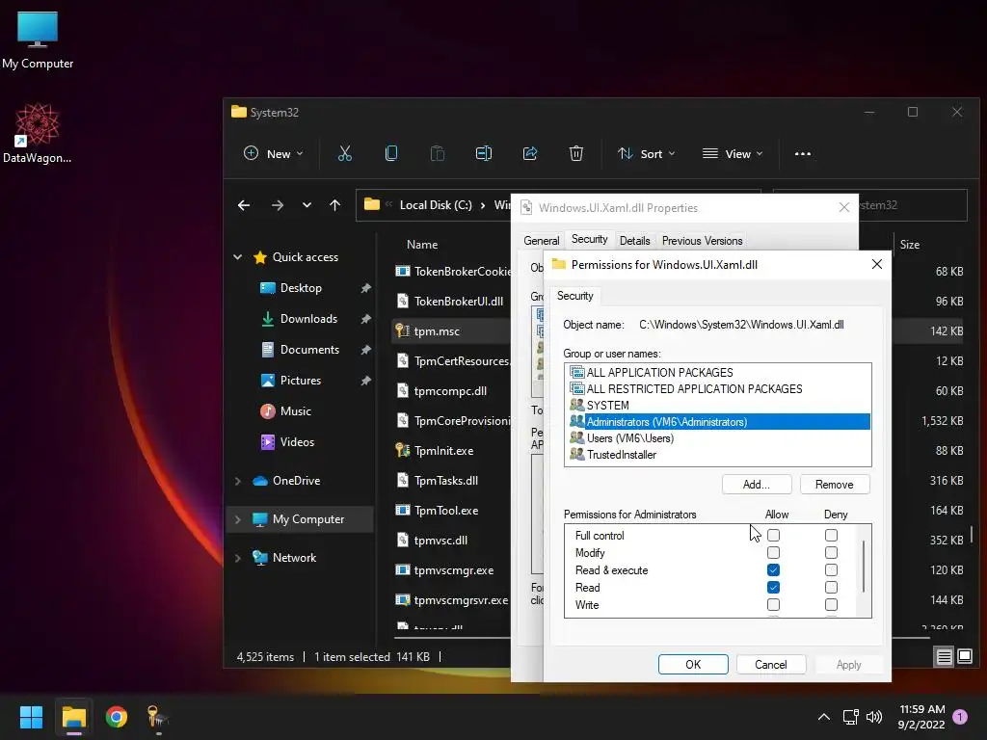
Task: Open the Previous Versions tab
Action: coord(702,240)
